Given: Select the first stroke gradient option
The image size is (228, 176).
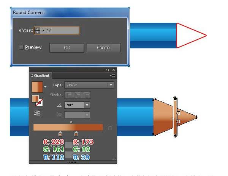Looking at the screenshot, I should pos(68,95).
